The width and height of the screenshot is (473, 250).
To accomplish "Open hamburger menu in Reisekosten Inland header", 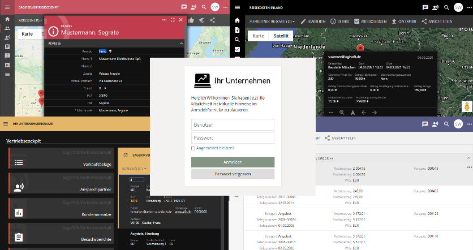I will (237, 7).
